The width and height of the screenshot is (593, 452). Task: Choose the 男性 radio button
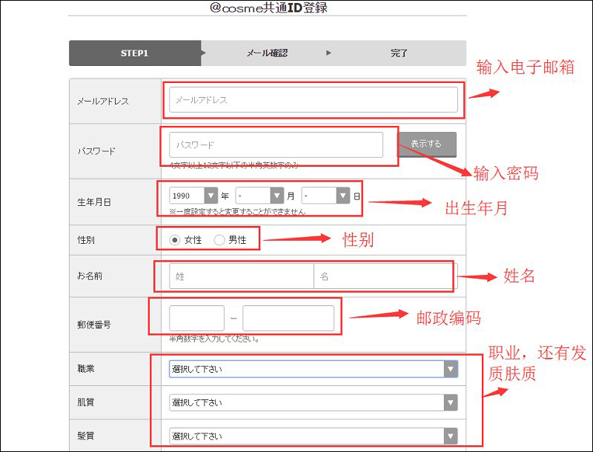click(x=219, y=239)
